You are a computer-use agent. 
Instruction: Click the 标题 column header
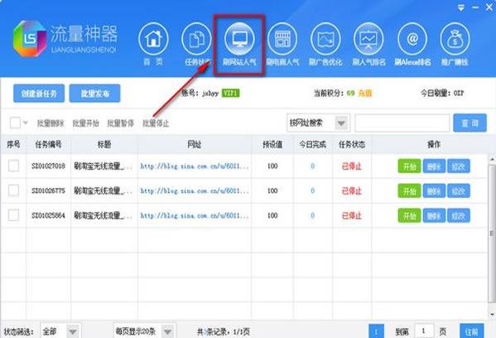point(104,145)
